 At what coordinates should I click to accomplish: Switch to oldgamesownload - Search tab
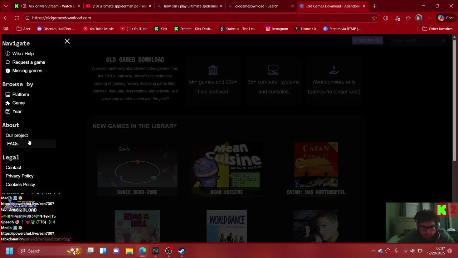[262, 6]
